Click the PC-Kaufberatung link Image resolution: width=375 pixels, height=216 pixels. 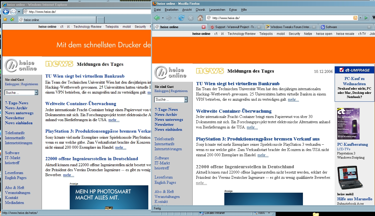(x=352, y=144)
